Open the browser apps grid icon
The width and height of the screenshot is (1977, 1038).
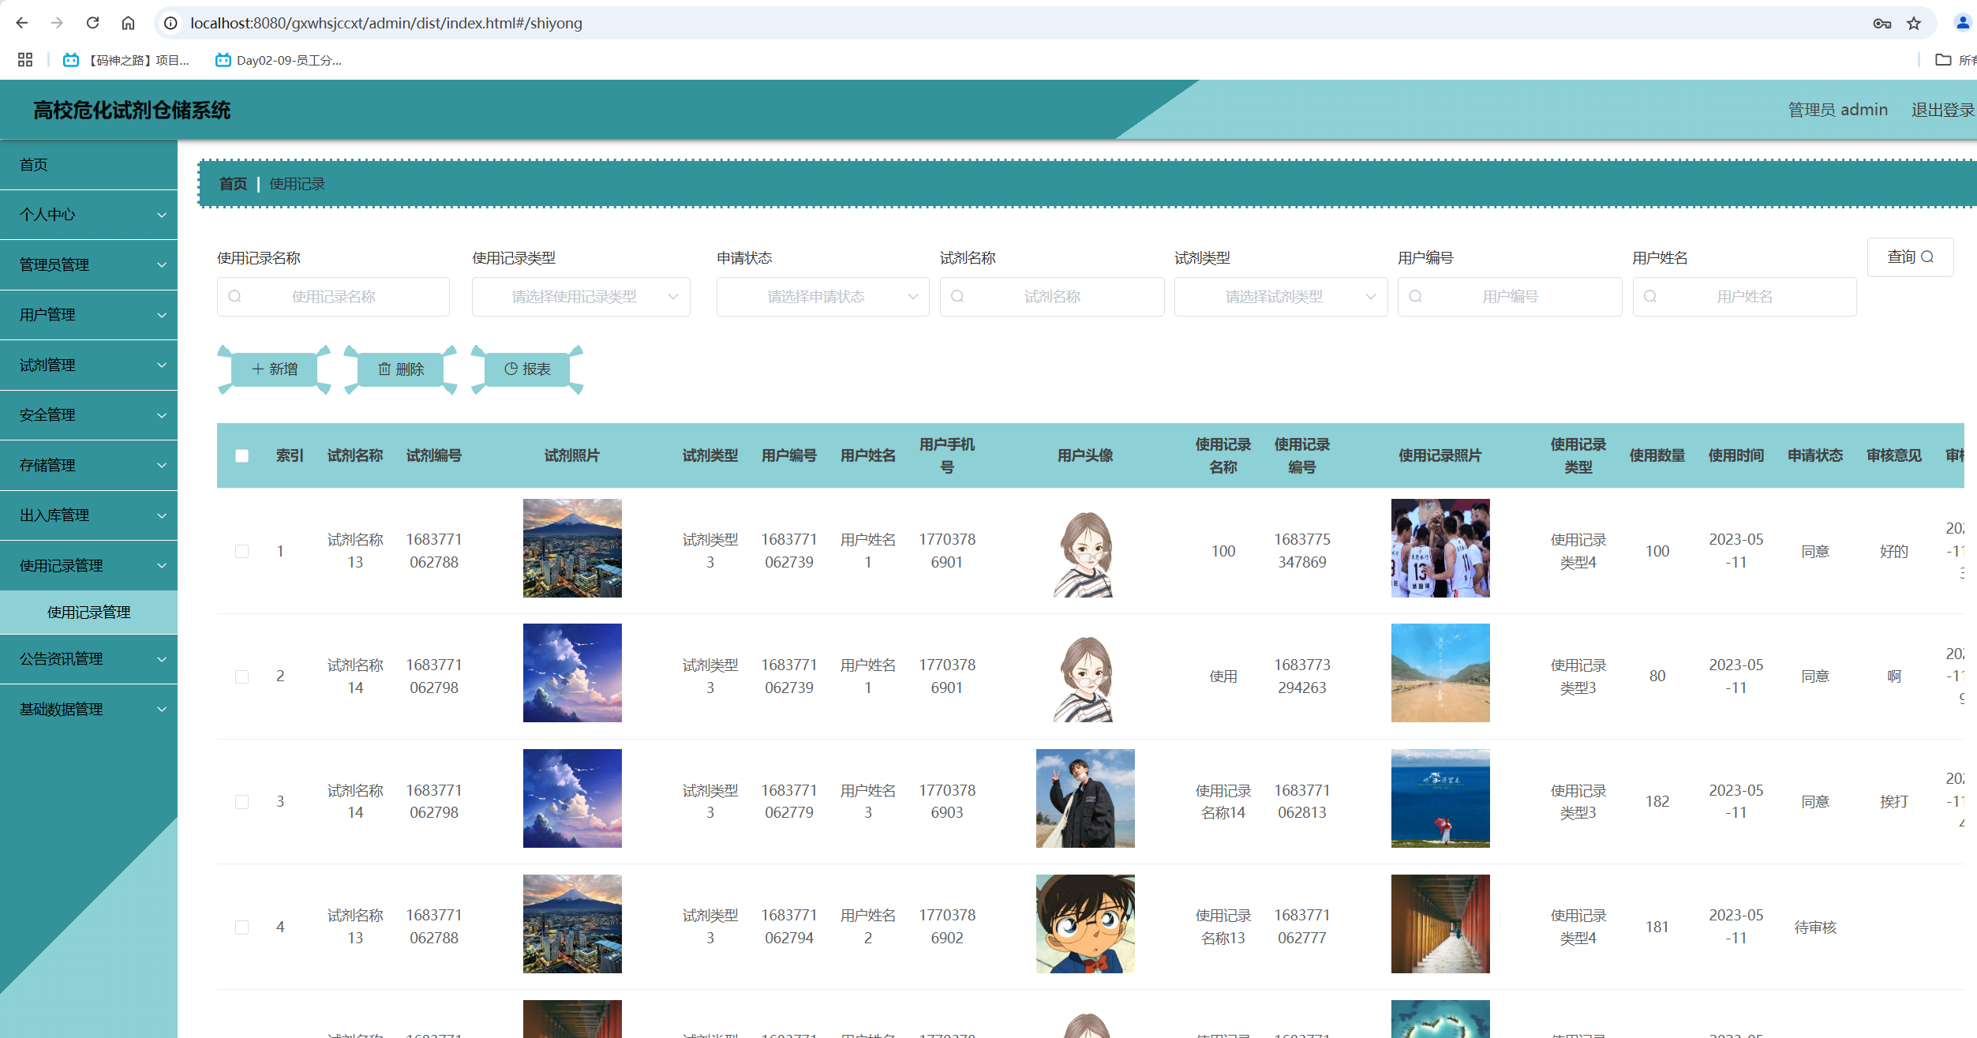click(x=25, y=60)
